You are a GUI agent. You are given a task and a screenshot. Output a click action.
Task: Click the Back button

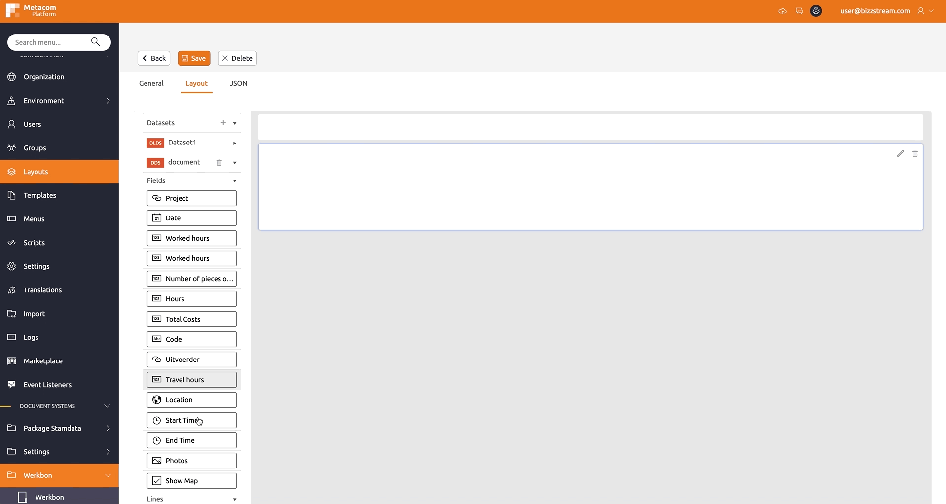pos(154,58)
